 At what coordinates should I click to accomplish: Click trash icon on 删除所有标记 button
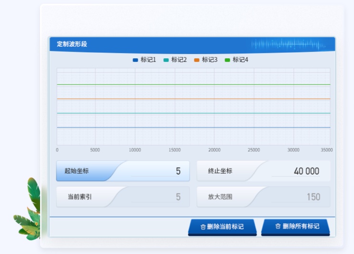278,226
